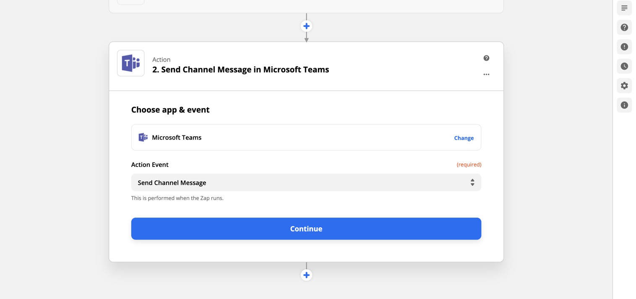Click the (required) label

[x=469, y=164]
